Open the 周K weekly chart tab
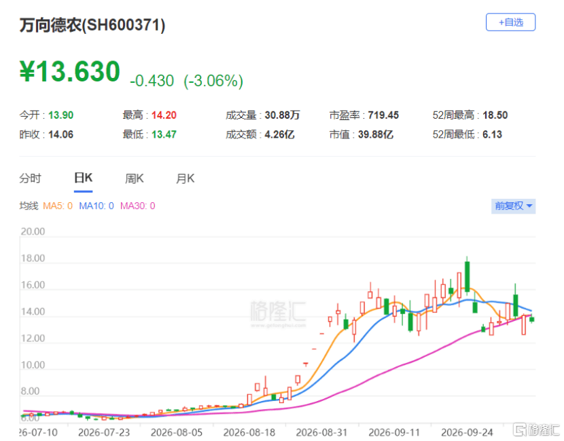The width and height of the screenshot is (564, 441). click(134, 178)
